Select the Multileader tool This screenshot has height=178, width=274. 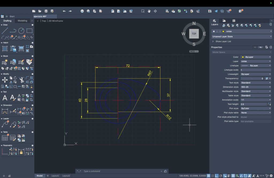[x=5, y=124]
